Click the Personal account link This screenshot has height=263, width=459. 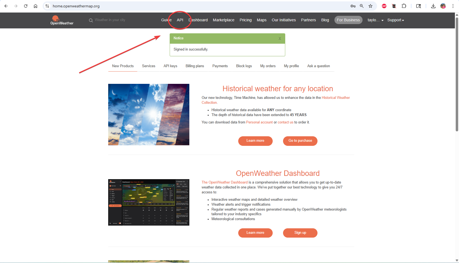click(x=259, y=122)
